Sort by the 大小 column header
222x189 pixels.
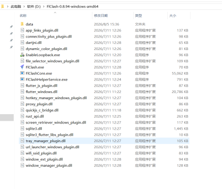[x=173, y=15]
